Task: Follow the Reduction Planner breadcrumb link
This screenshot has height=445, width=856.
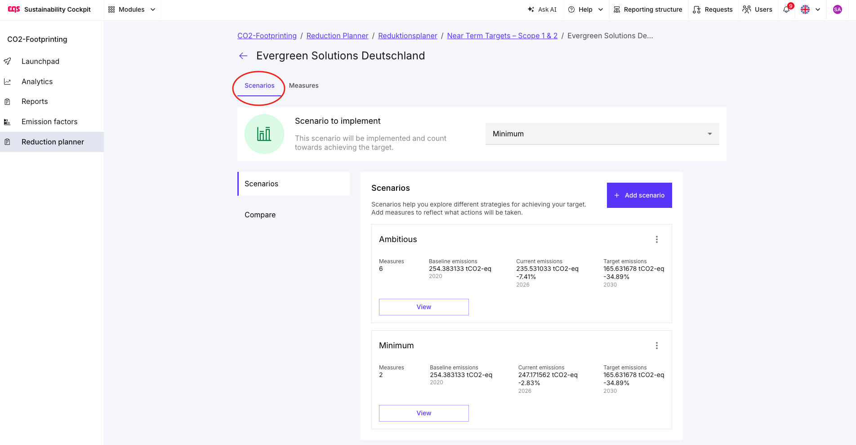Action: pos(337,36)
